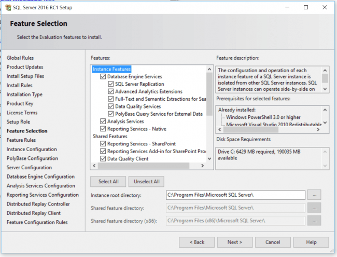The image size is (337, 257).
Task: Select Feature Rules step
Action: (21, 140)
